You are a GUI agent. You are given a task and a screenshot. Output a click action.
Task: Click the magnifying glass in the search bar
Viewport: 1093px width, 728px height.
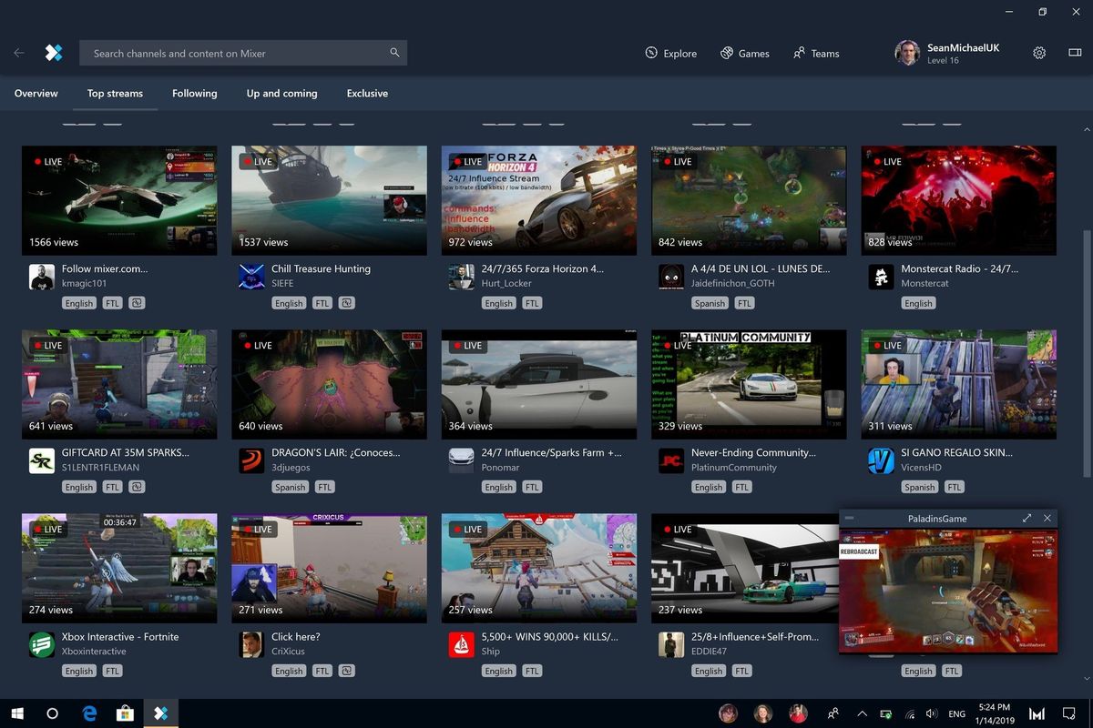pos(394,53)
